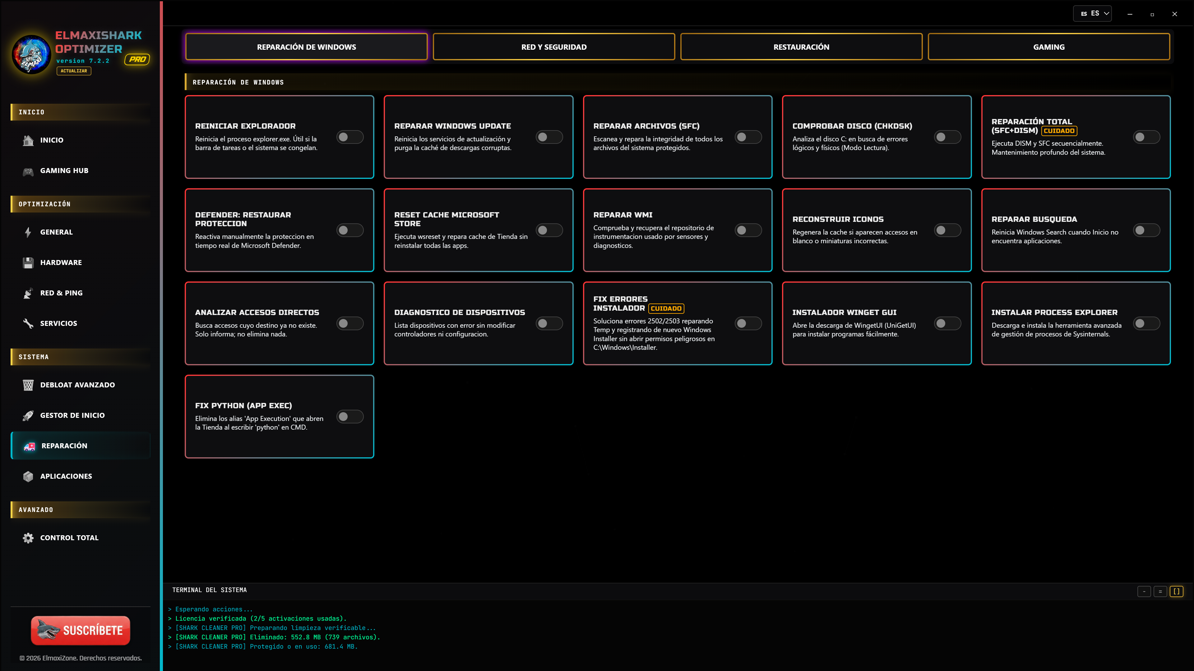The width and height of the screenshot is (1194, 671).
Task: Enable the Reiniciar Explorador toggle
Action: pos(350,137)
